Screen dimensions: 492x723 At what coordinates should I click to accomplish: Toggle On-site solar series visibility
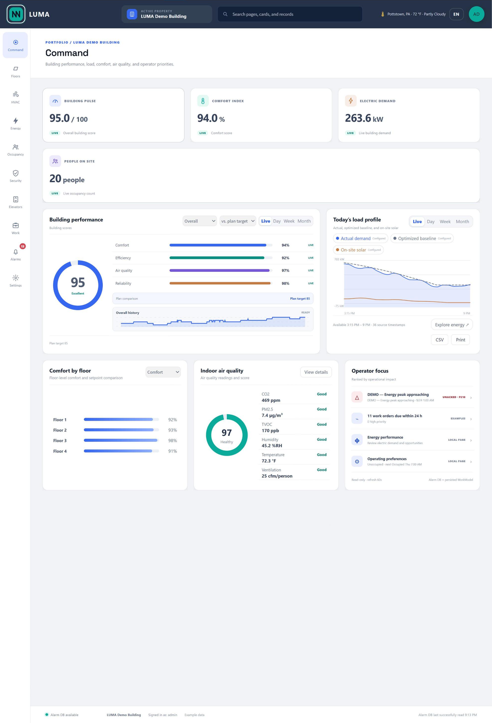point(358,250)
